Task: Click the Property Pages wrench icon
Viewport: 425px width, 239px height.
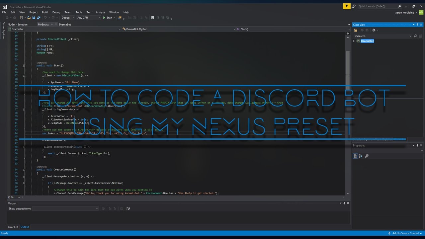Action: pos(367,156)
